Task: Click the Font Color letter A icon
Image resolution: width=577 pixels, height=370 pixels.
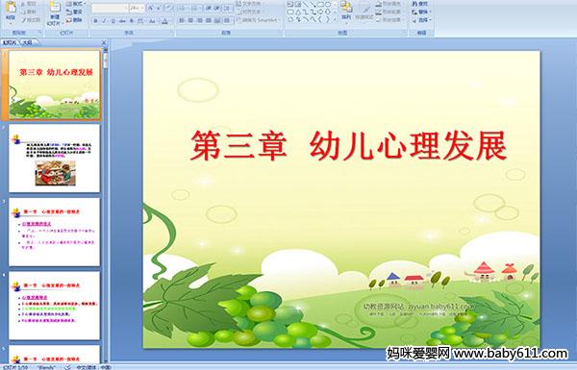Action: (x=164, y=21)
